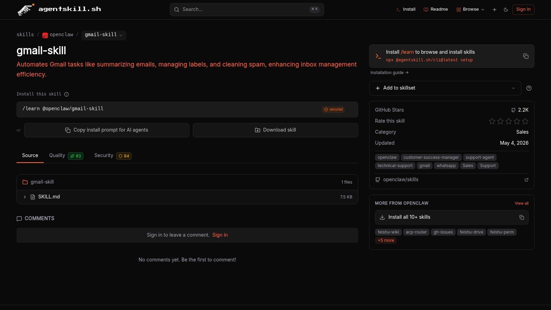The width and height of the screenshot is (551, 310).
Task: Open the feishu-perm skill chip
Action: (502, 232)
